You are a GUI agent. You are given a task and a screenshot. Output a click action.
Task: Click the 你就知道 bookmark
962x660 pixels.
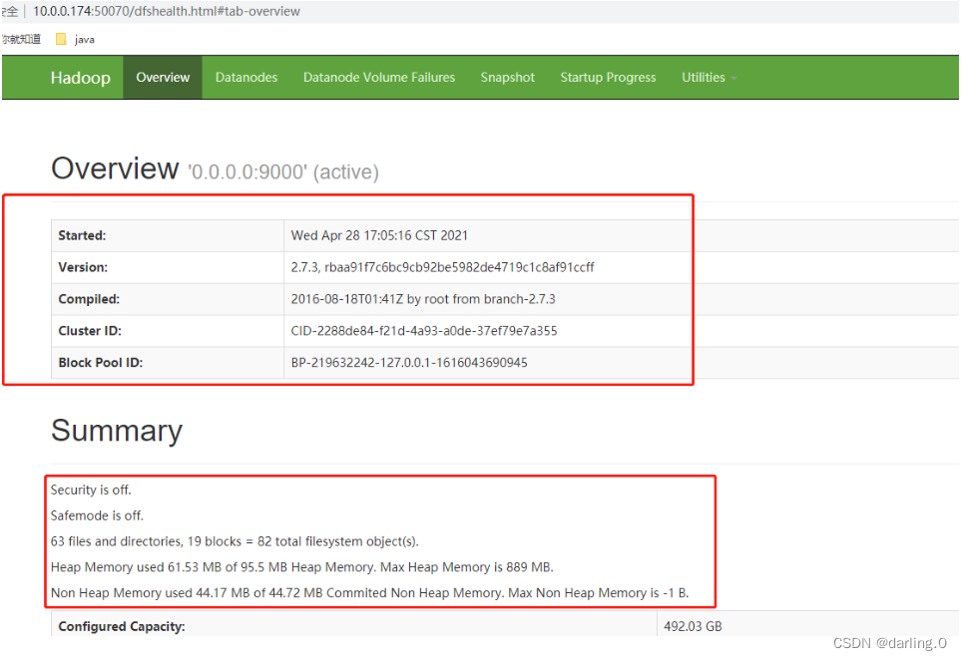[20, 39]
